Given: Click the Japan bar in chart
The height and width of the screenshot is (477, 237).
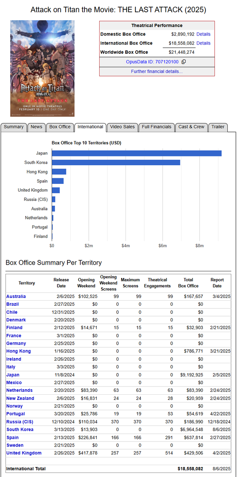Looking at the screenshot, I should pos(136,153).
